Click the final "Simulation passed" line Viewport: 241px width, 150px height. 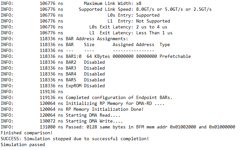22,144
